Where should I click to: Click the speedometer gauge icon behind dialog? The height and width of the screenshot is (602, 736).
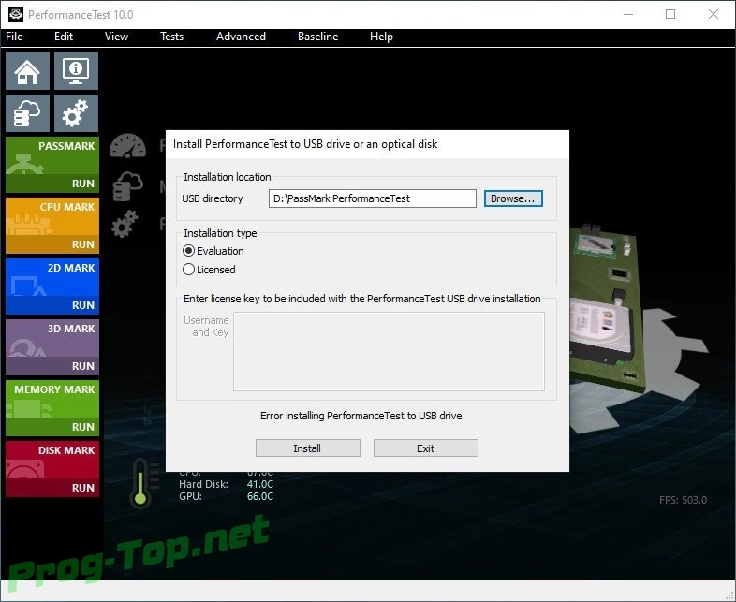pyautogui.click(x=127, y=145)
